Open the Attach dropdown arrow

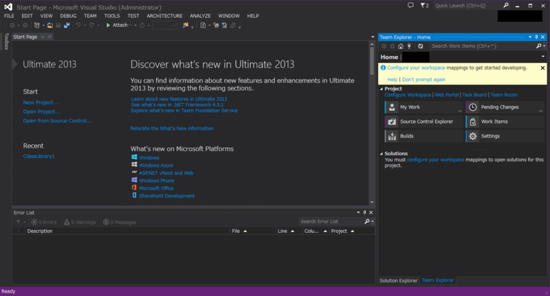point(135,25)
